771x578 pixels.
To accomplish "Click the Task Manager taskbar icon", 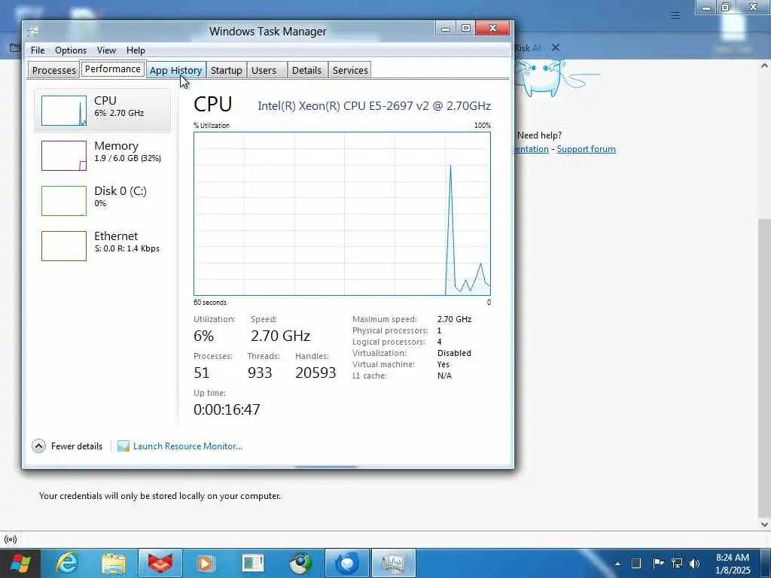I will pos(393,563).
